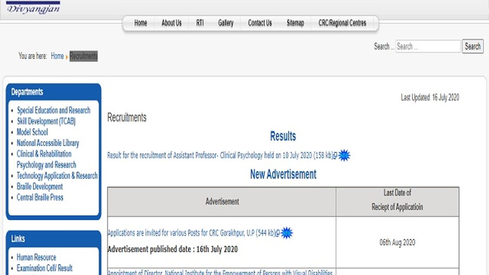Open Appointment of Director advertisement link
This screenshot has height=275, width=489.
[x=220, y=272]
